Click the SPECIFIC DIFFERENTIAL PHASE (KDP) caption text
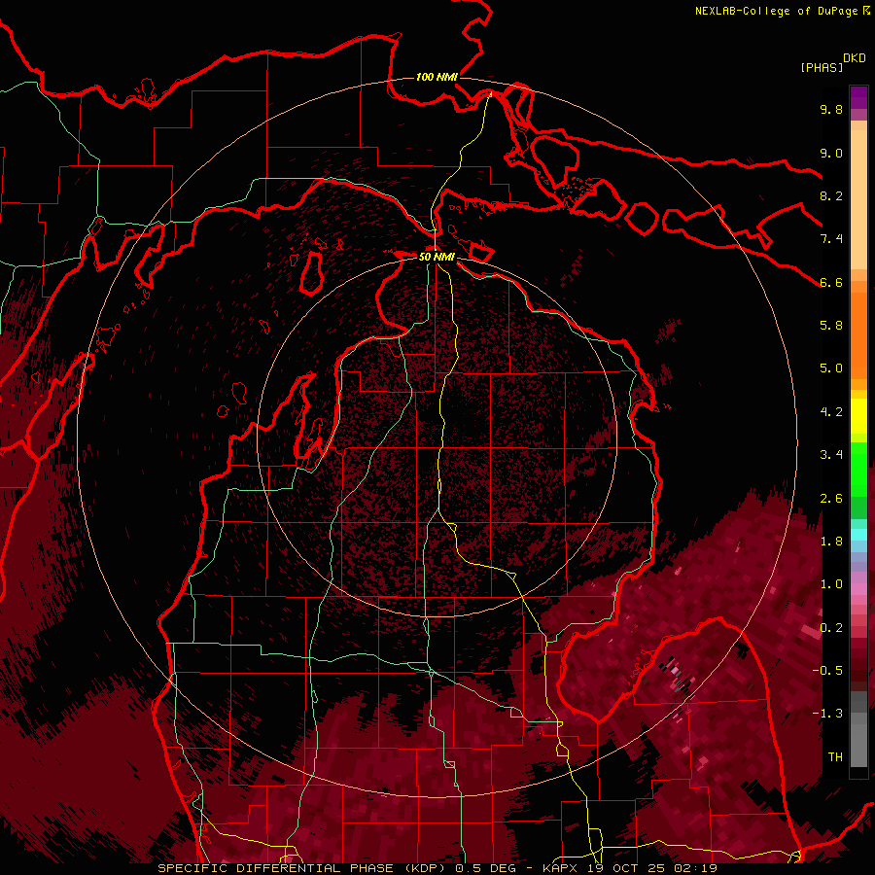Screen dimensions: 875x875 pyautogui.click(x=301, y=868)
